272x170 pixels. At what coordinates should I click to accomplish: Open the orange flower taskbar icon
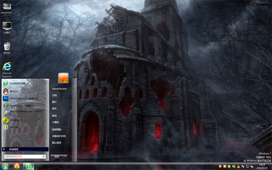17,166
